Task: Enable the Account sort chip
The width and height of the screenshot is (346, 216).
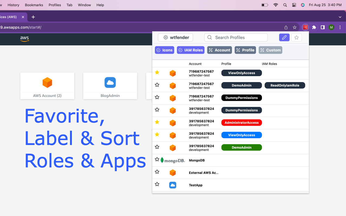Action: 219,50
